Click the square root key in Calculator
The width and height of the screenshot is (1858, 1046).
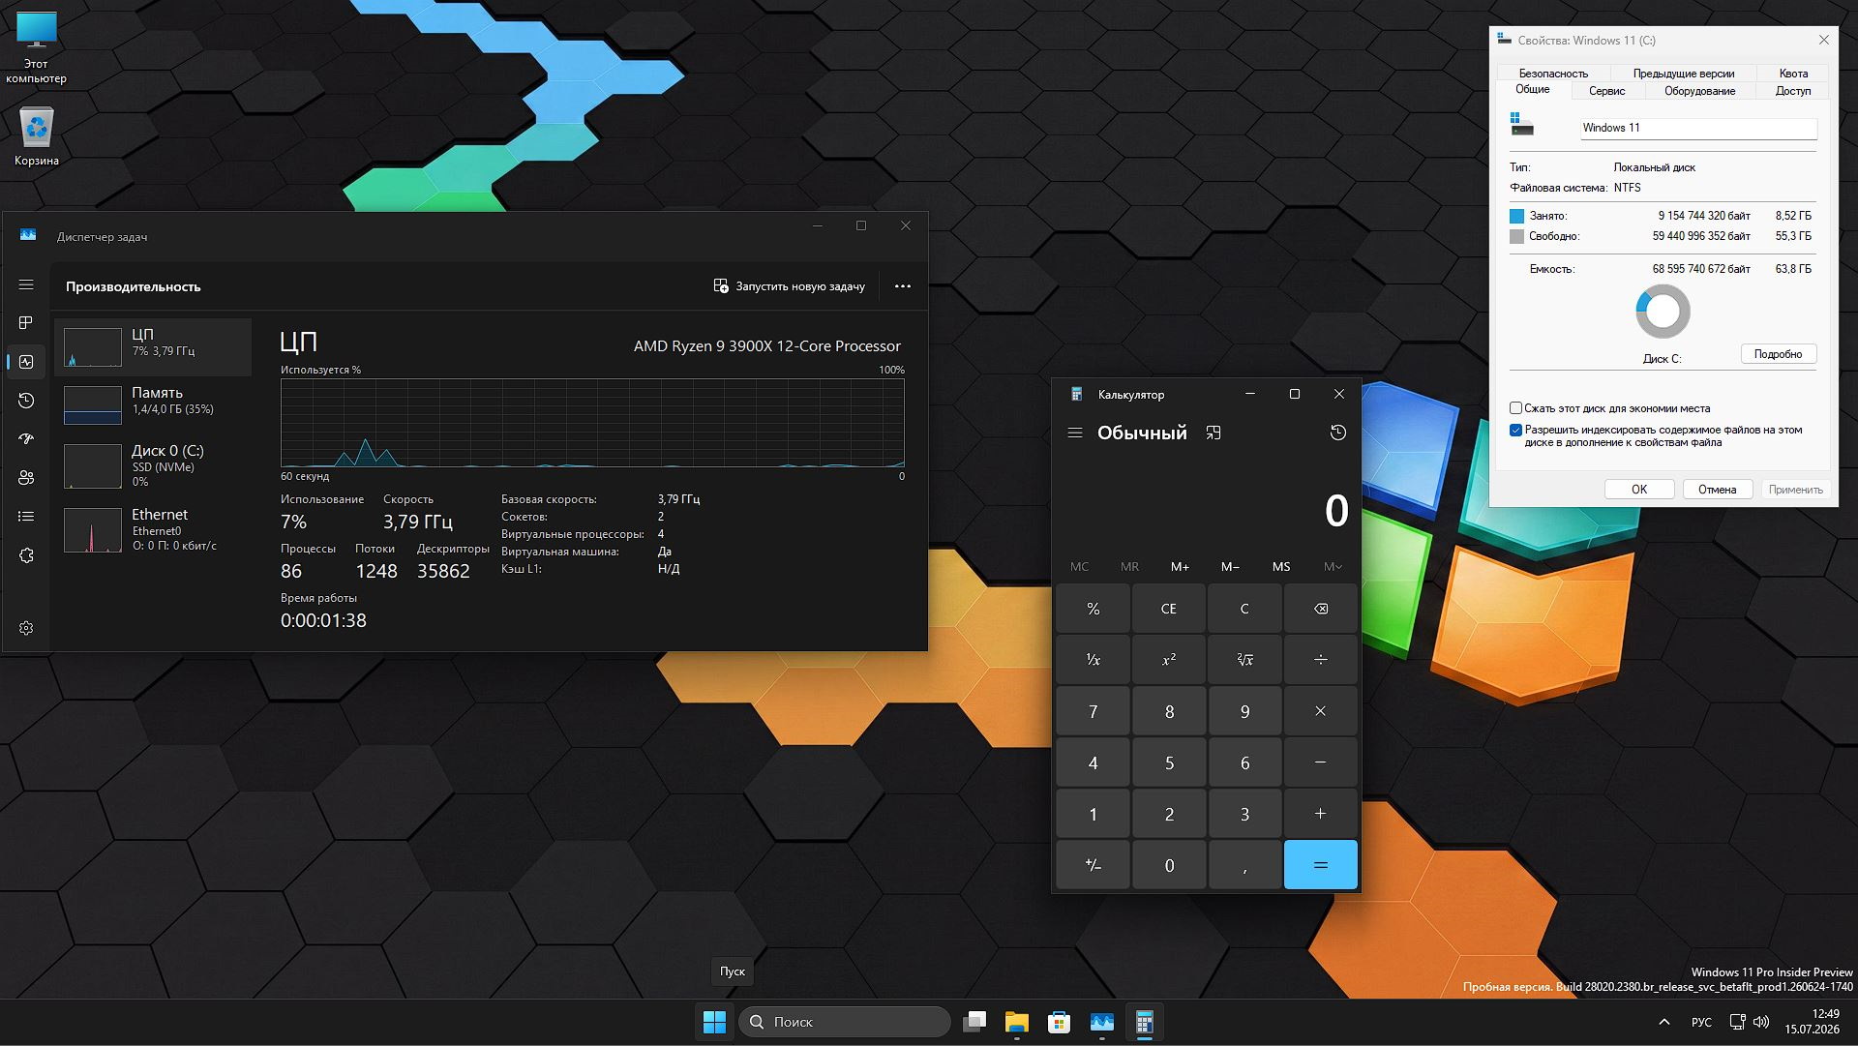coord(1244,660)
